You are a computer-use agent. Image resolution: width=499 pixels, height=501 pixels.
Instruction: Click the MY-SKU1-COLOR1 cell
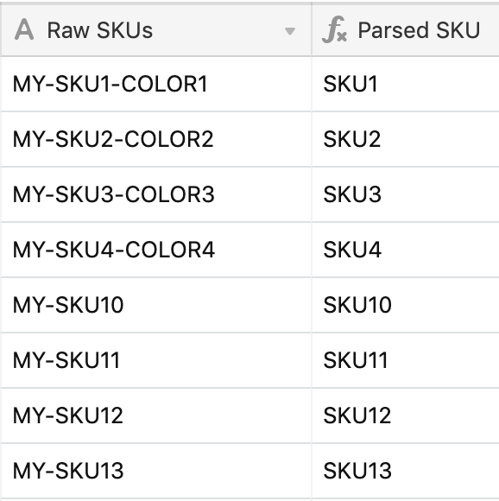click(155, 85)
